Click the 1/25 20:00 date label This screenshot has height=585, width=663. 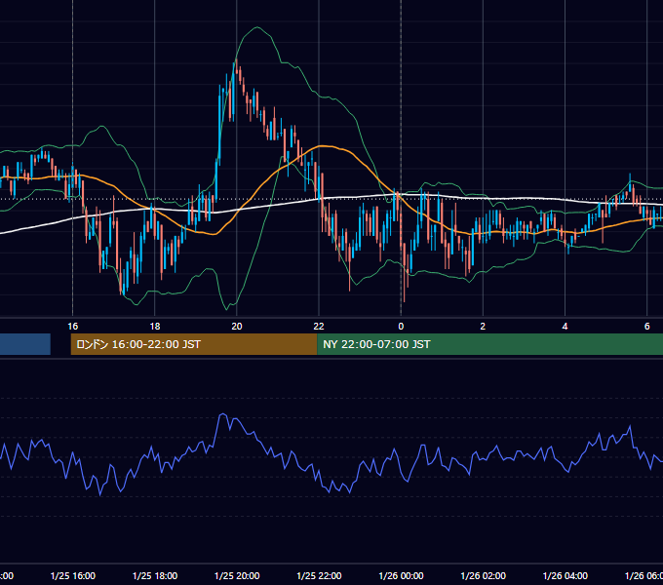click(237, 575)
